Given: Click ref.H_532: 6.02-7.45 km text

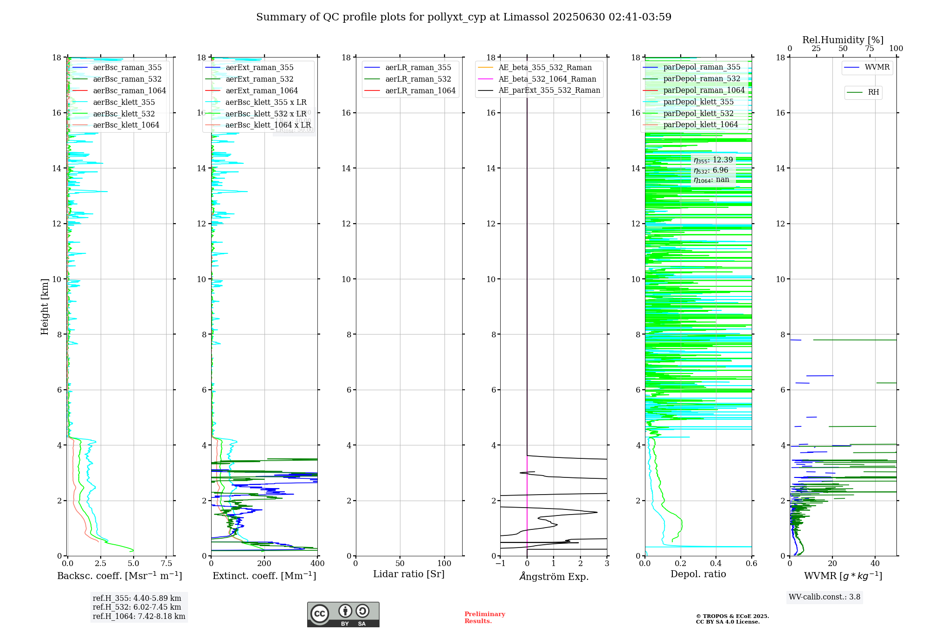Looking at the screenshot, I should [137, 607].
